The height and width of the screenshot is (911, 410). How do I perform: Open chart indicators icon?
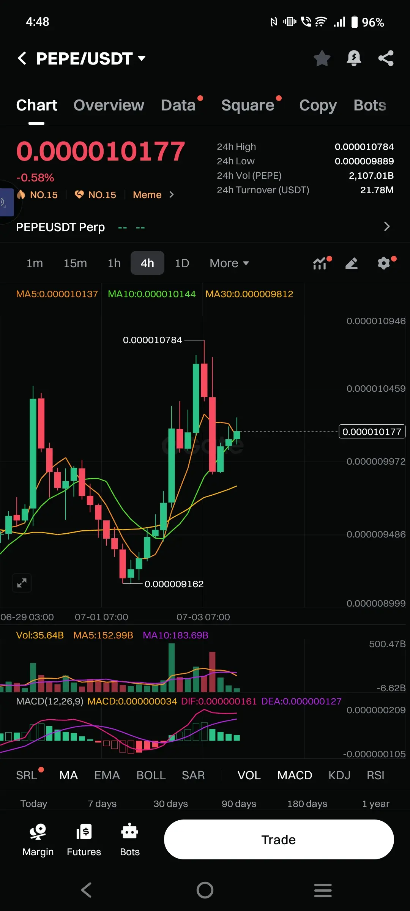pos(320,263)
